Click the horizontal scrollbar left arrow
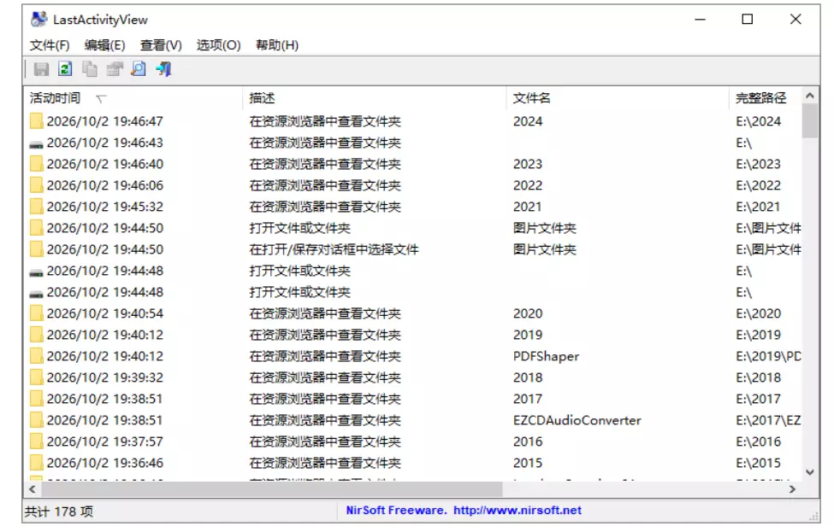834x526 pixels. [33, 489]
